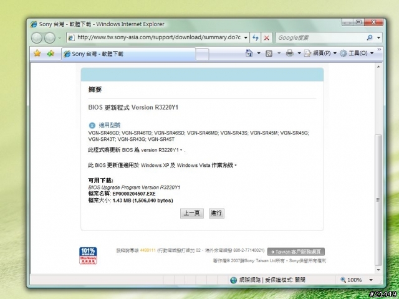Expand the feeds dropdown arrow
The height and width of the screenshot is (299, 399).
coord(279,53)
